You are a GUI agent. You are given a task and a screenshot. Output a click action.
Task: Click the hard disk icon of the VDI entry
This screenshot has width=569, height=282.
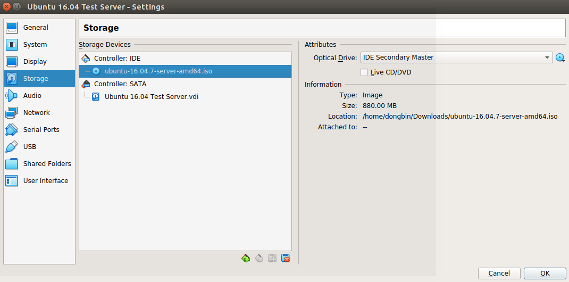(95, 96)
